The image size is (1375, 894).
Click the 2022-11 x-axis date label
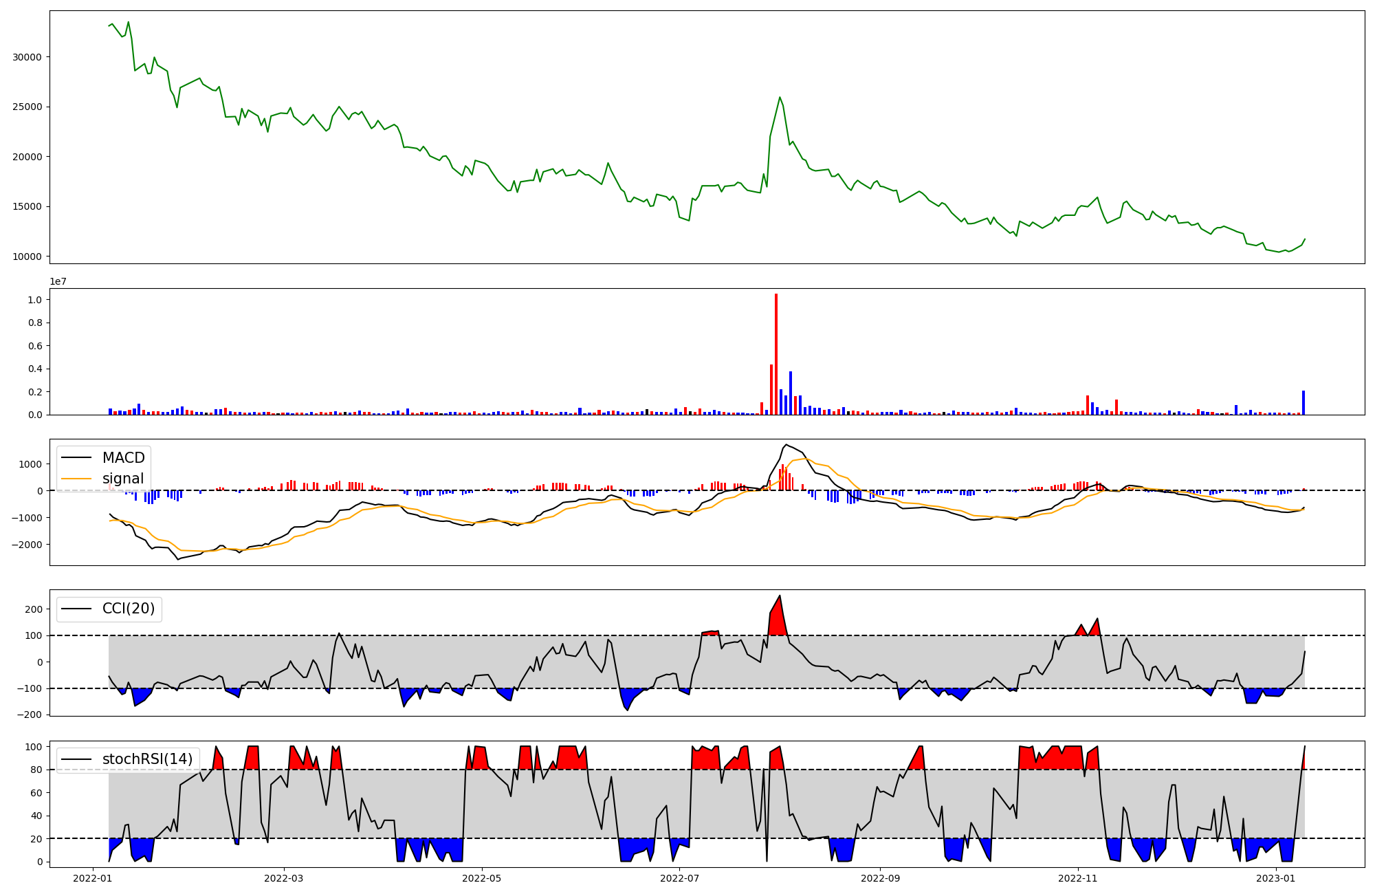(1077, 878)
